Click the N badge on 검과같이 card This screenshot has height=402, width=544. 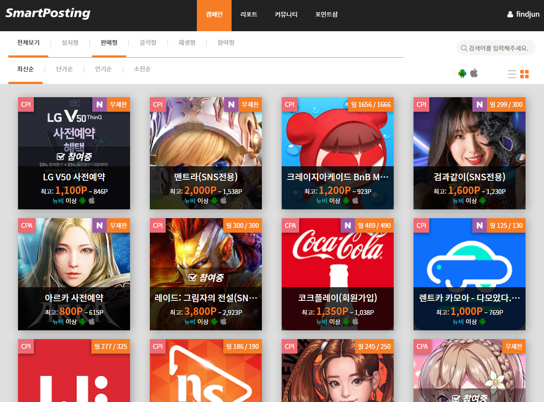(479, 105)
